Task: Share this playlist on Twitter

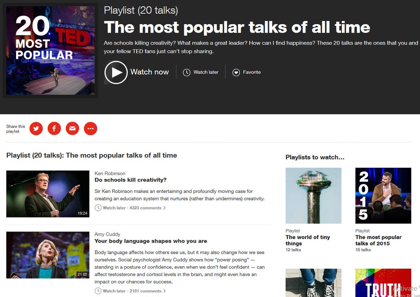Action: tap(36, 129)
